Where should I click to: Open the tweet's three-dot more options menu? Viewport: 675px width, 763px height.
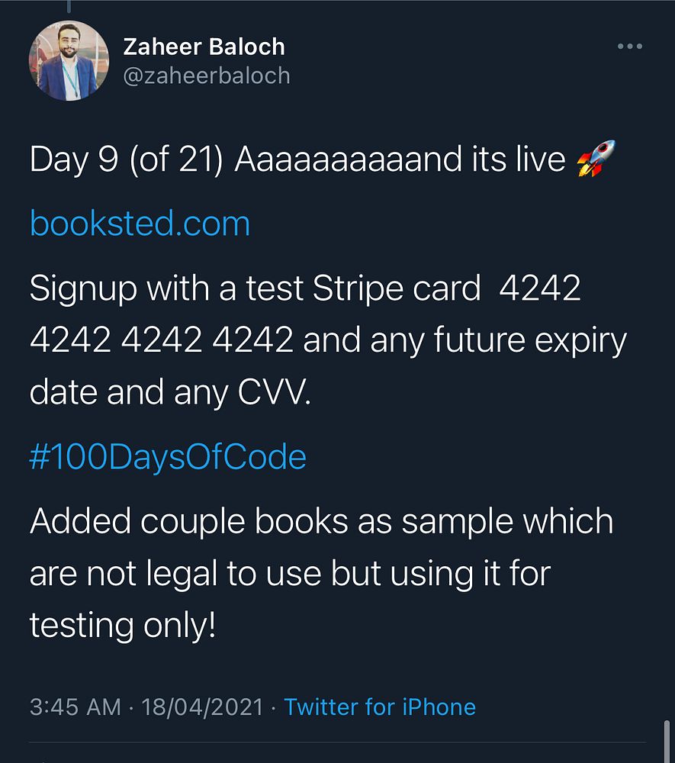(630, 47)
